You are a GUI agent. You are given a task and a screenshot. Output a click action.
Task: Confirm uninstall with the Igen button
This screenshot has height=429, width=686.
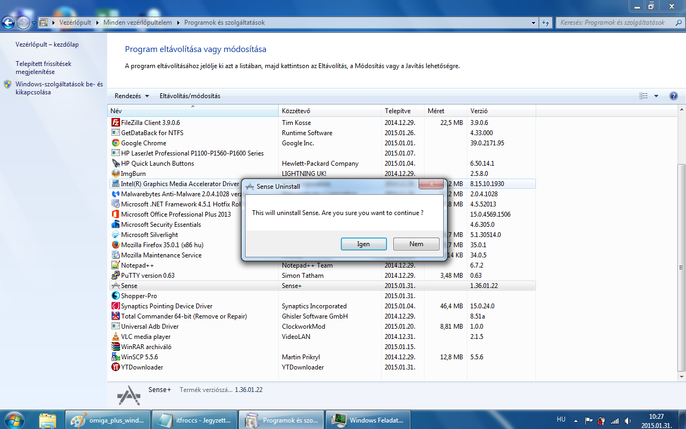pos(363,244)
